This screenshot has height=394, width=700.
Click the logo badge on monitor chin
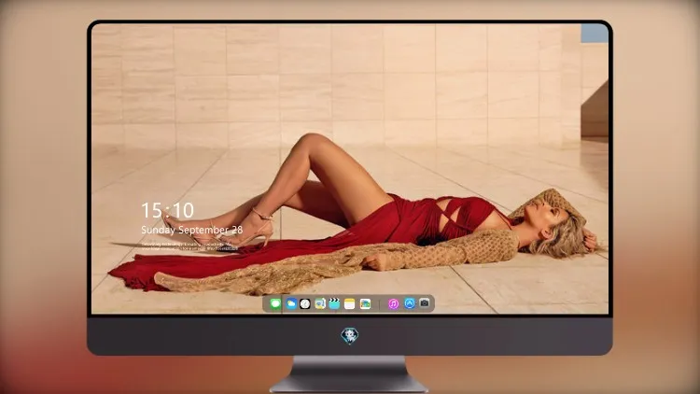(350, 336)
